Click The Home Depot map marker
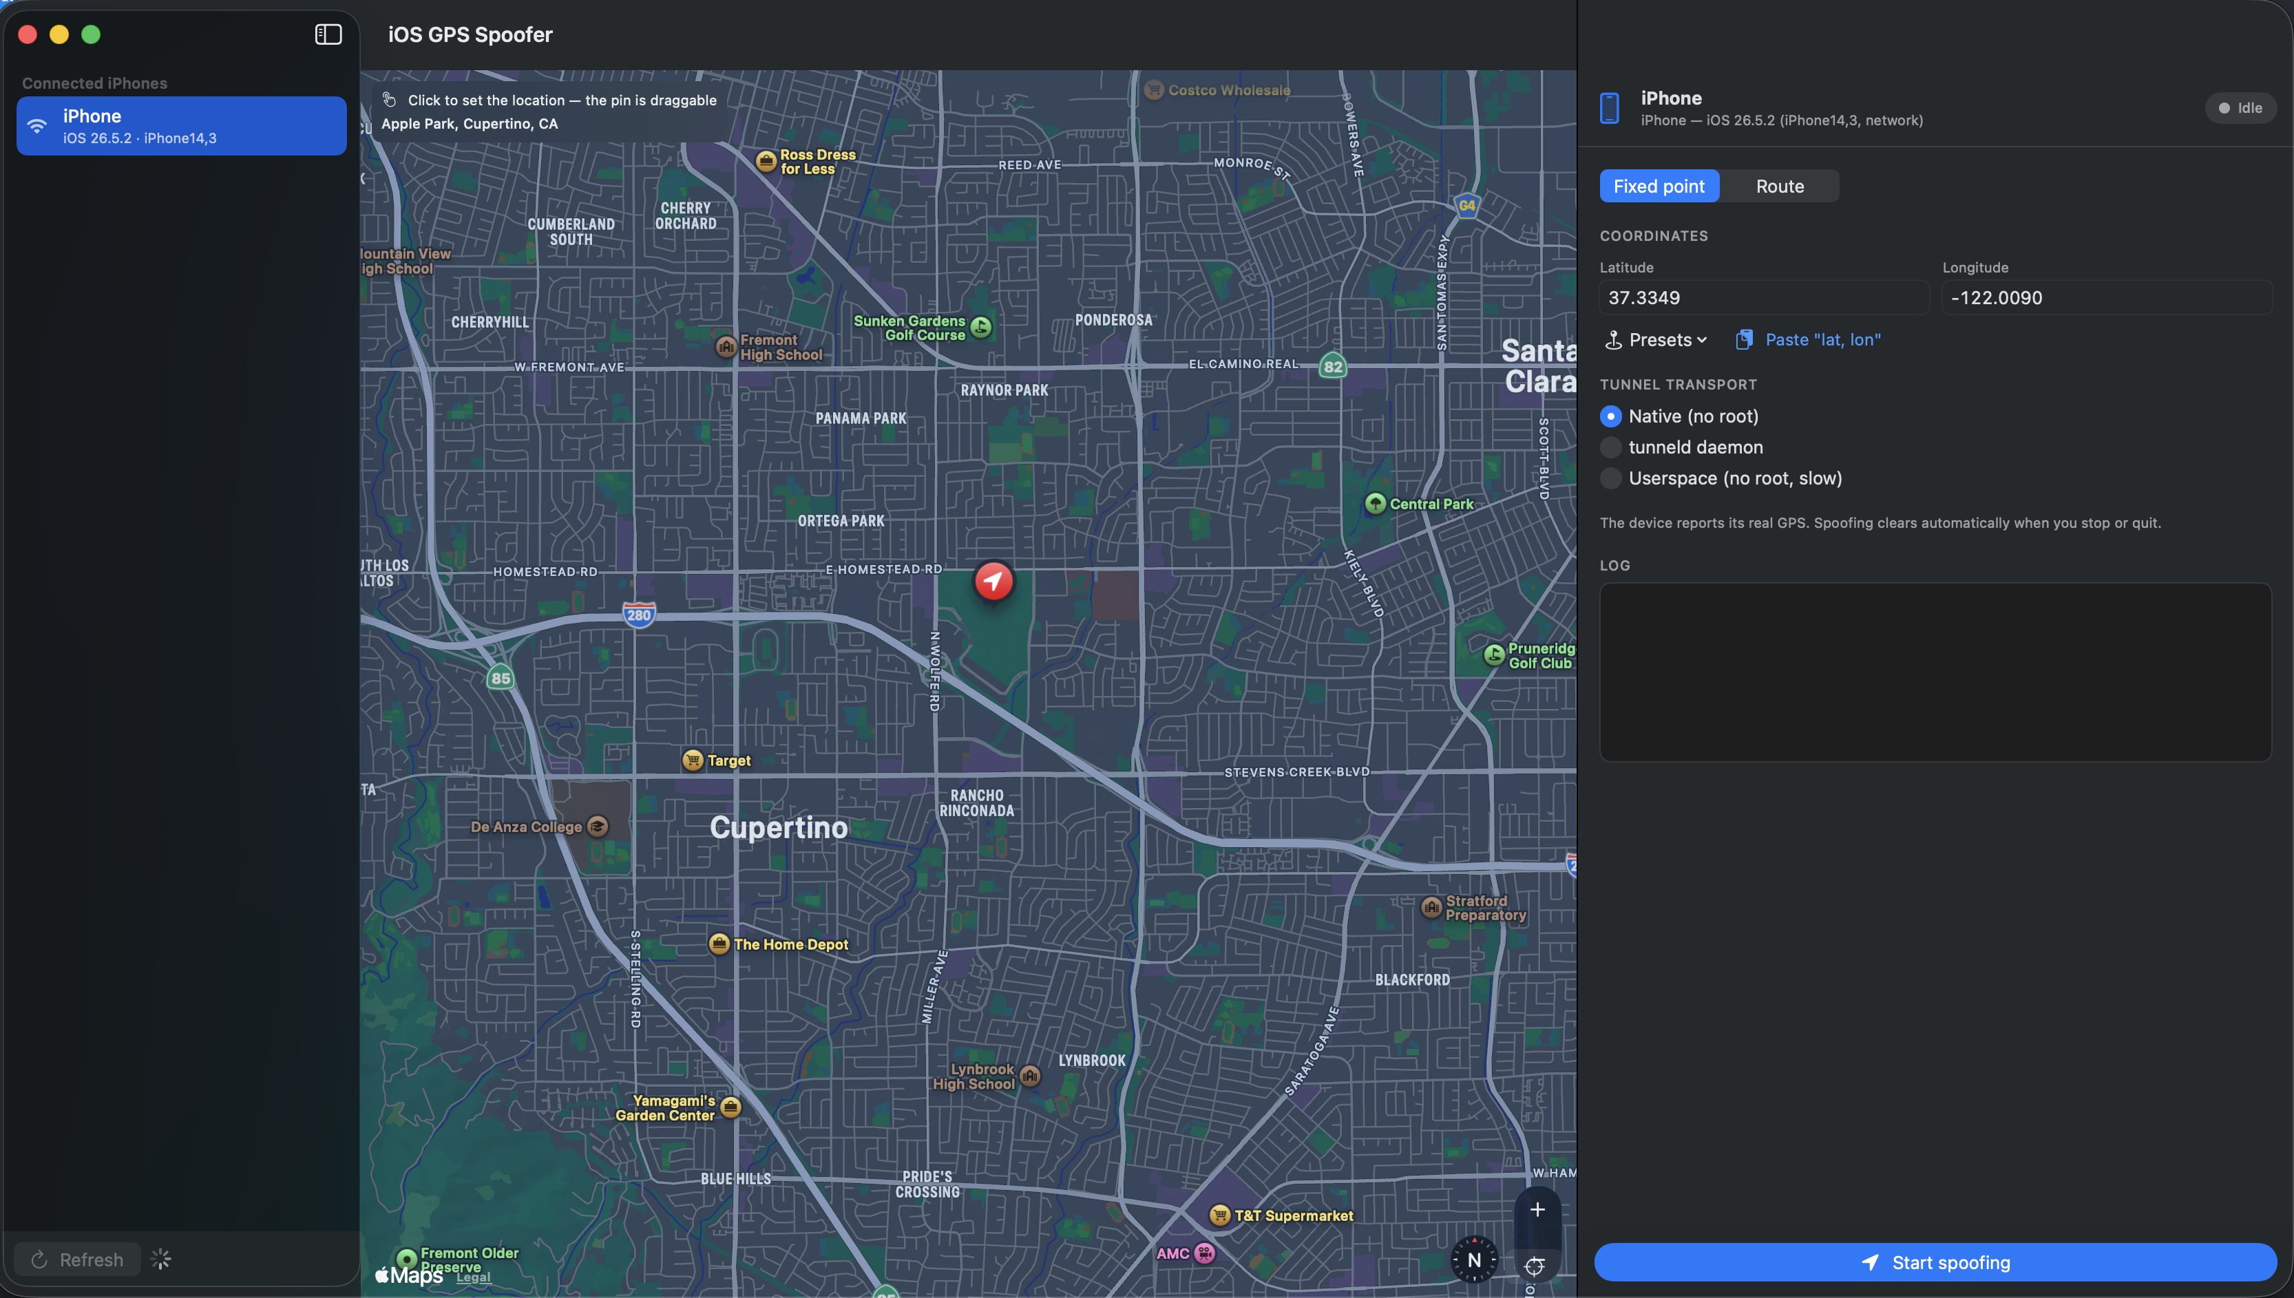This screenshot has width=2294, height=1298. click(x=719, y=944)
